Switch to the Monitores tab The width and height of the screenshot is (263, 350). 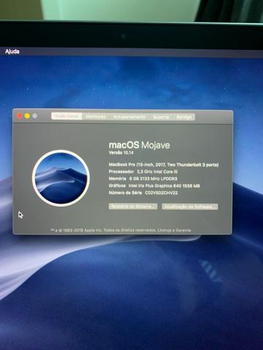tap(96, 117)
